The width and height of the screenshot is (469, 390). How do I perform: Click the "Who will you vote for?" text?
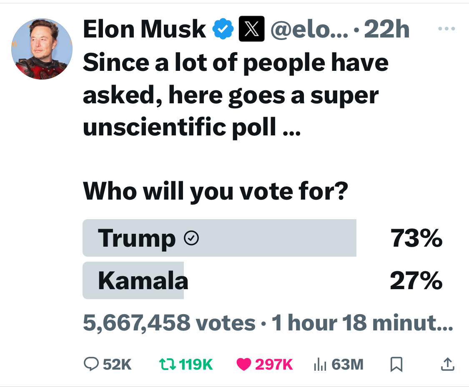[x=216, y=191]
